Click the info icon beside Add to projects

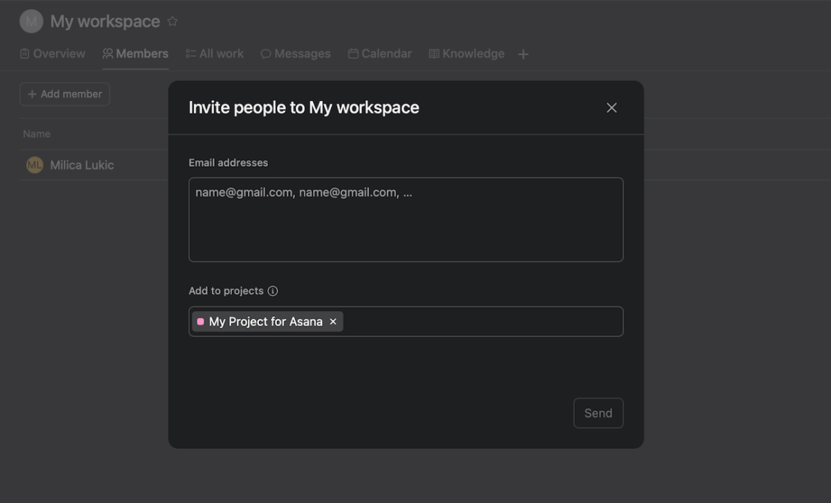(x=273, y=289)
